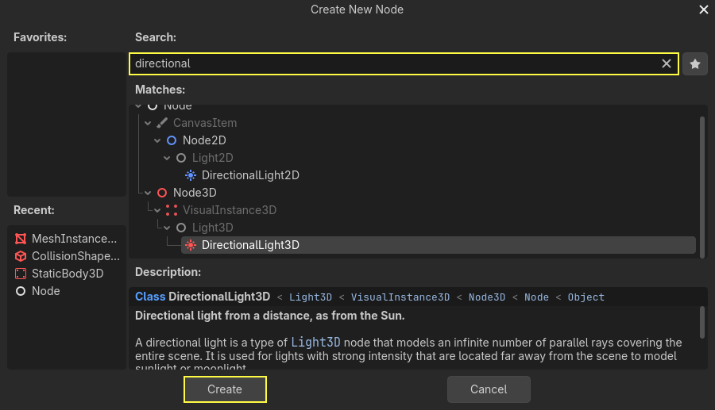Collapse the CanvasItem tree branch
This screenshot has width=715, height=410.
[x=148, y=123]
